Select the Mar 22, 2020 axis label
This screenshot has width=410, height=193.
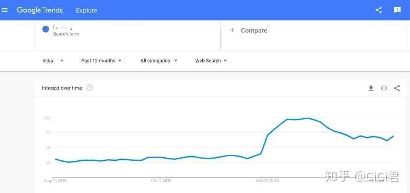(267, 181)
